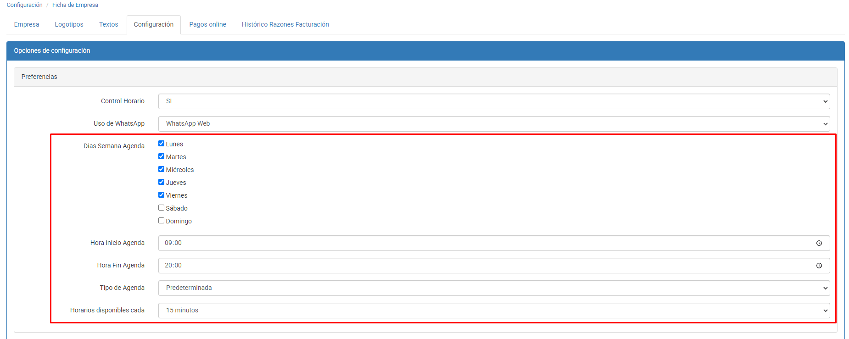
Task: Click clock icon in Hora Inicio Agenda
Action: click(819, 243)
